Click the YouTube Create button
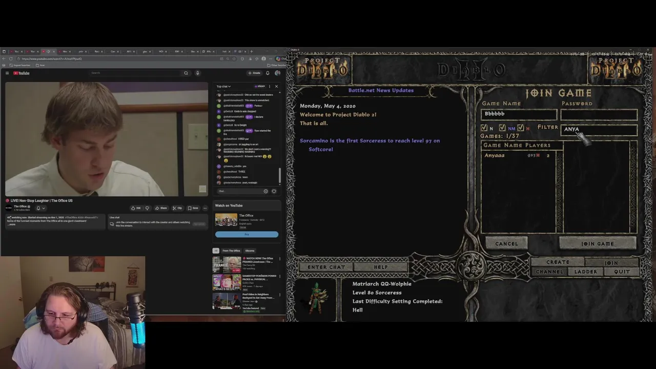Viewport: 656px width, 369px height. (254, 73)
